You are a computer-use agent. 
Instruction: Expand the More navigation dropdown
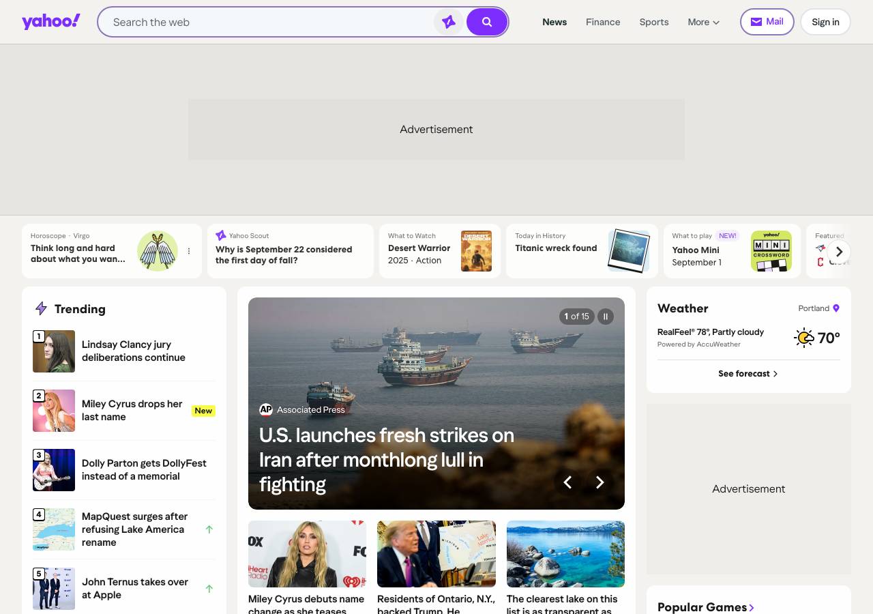pyautogui.click(x=704, y=22)
